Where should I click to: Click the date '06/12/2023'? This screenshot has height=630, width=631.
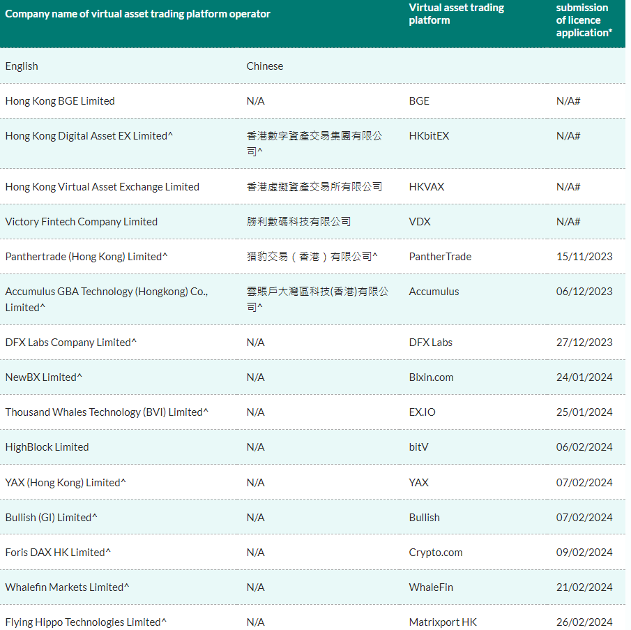[584, 292]
